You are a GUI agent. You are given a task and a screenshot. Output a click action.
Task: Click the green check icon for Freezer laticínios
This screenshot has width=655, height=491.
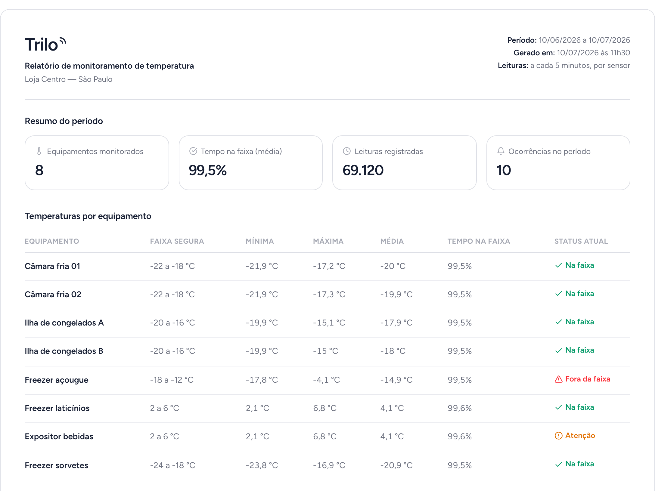click(559, 407)
